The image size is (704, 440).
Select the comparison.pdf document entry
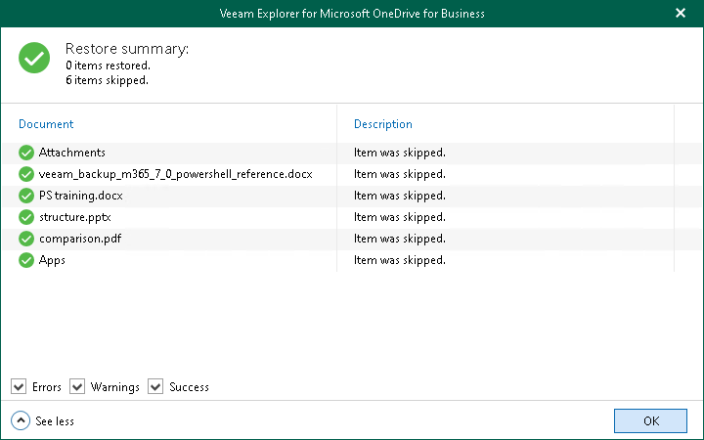(x=80, y=239)
